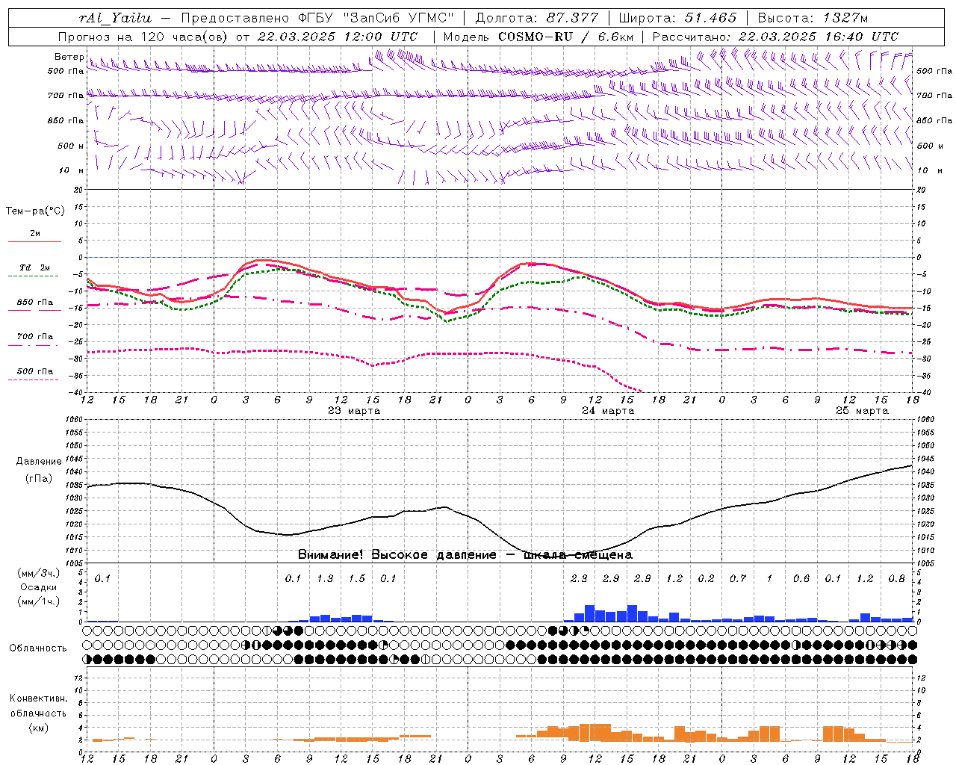The width and height of the screenshot is (956, 765).
Task: Click the computed time 22.03.2025 16:40 UTC
Action: pyautogui.click(x=819, y=37)
